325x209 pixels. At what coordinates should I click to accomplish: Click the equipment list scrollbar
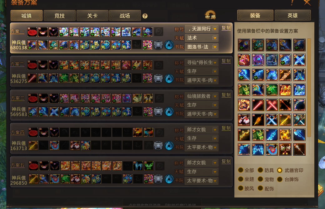click(309, 88)
